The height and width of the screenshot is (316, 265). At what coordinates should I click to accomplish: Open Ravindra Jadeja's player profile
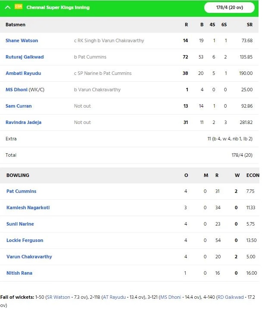23,122
